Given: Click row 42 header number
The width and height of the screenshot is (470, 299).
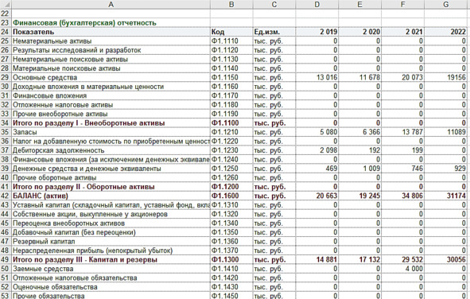Looking at the screenshot, I should click(x=6, y=196).
